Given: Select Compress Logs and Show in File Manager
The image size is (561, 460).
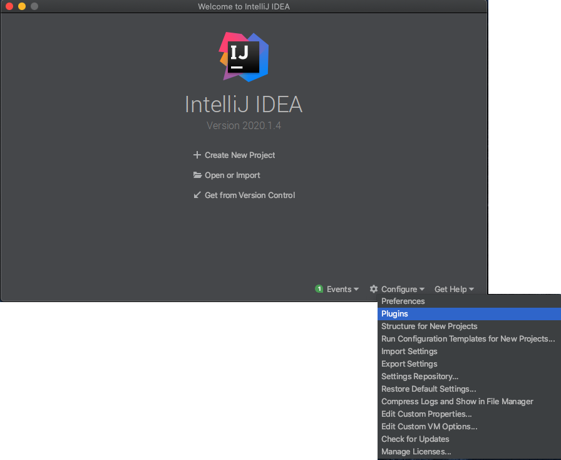Looking at the screenshot, I should pyautogui.click(x=469, y=401).
